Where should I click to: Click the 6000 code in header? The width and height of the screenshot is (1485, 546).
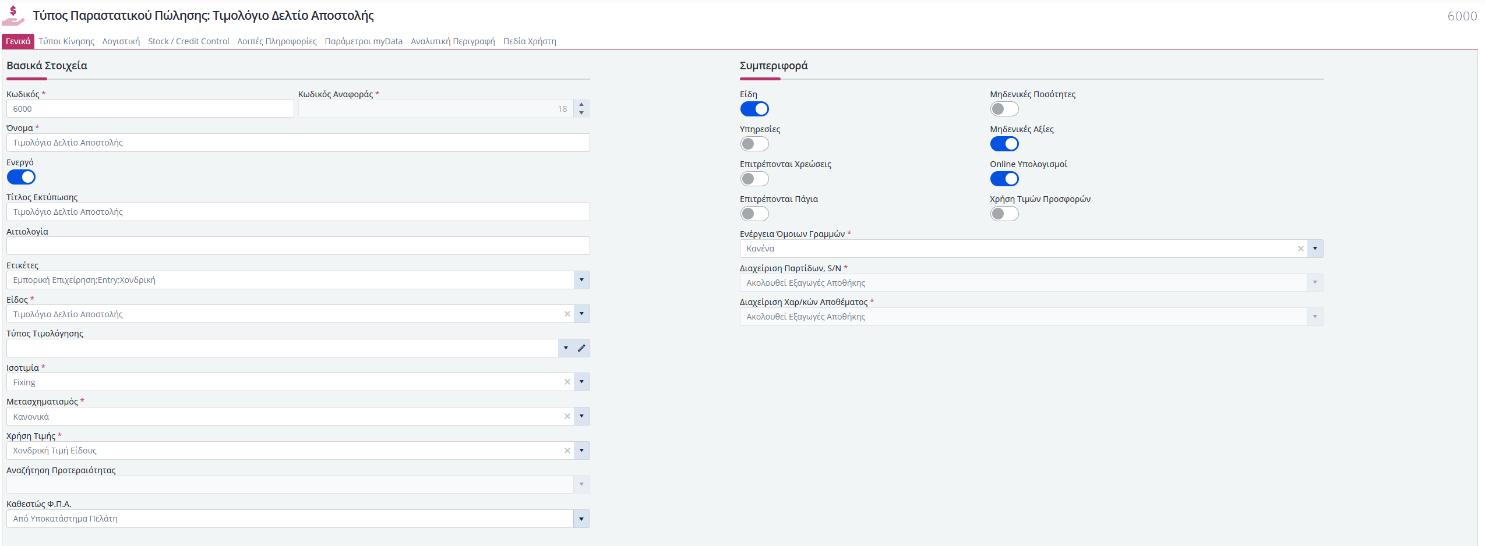(1462, 16)
